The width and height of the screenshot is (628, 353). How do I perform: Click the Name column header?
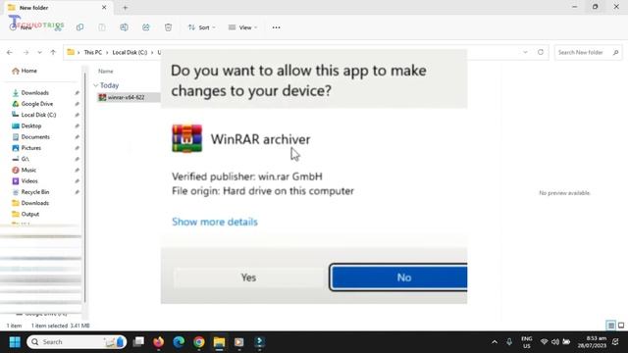(x=106, y=72)
